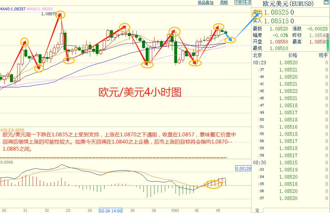
Task: Click the 最低 value 1.08510
Action: coord(279,48)
